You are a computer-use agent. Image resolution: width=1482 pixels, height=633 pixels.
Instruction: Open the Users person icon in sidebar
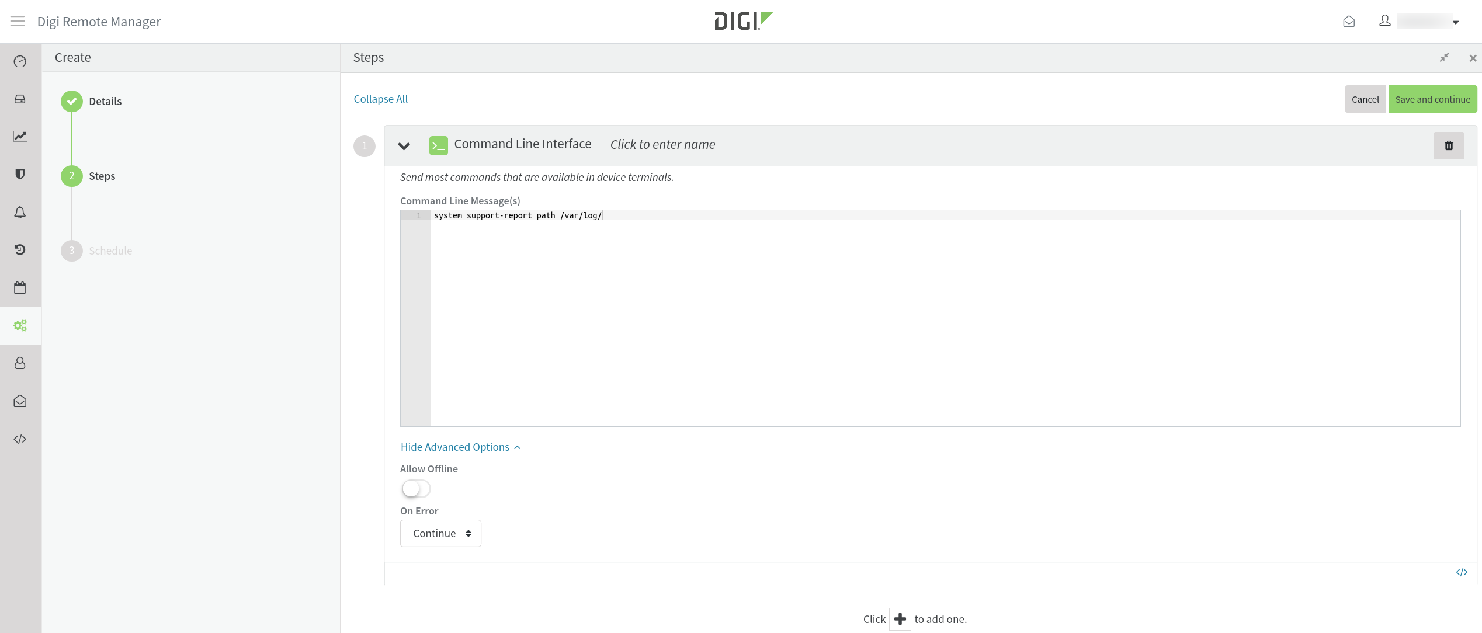click(20, 363)
